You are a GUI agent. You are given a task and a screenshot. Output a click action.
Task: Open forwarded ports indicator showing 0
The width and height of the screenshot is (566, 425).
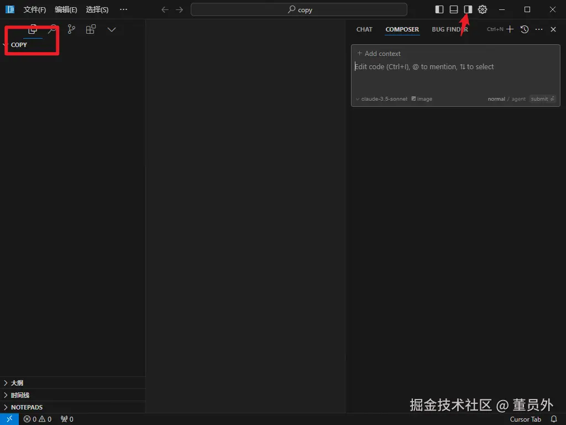click(x=67, y=419)
